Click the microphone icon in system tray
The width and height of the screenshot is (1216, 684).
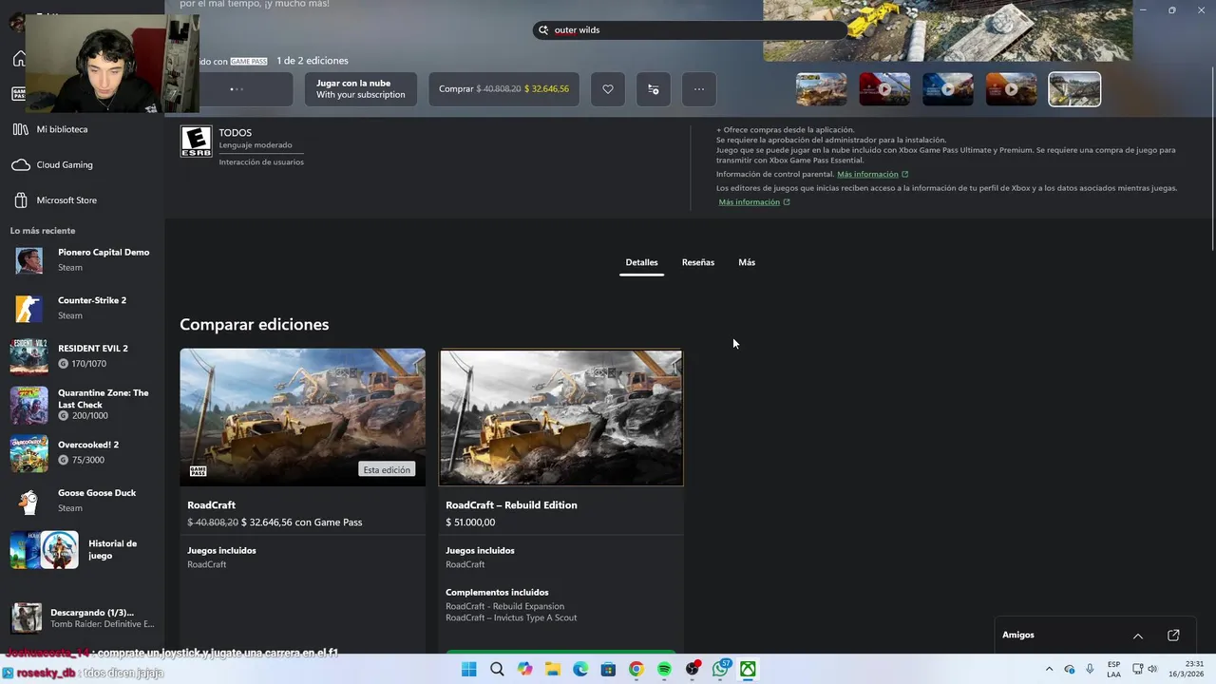[1090, 670]
